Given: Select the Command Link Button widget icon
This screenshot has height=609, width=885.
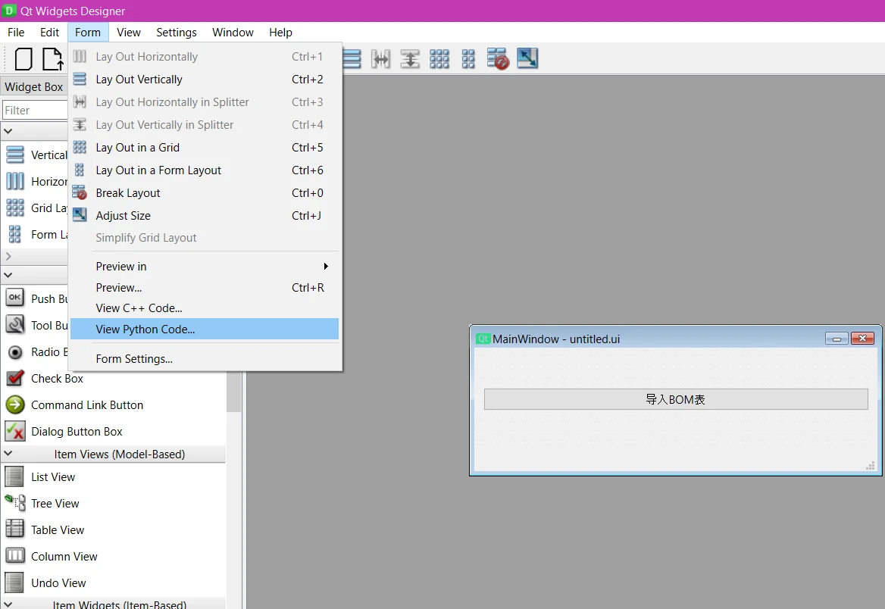Looking at the screenshot, I should point(15,404).
